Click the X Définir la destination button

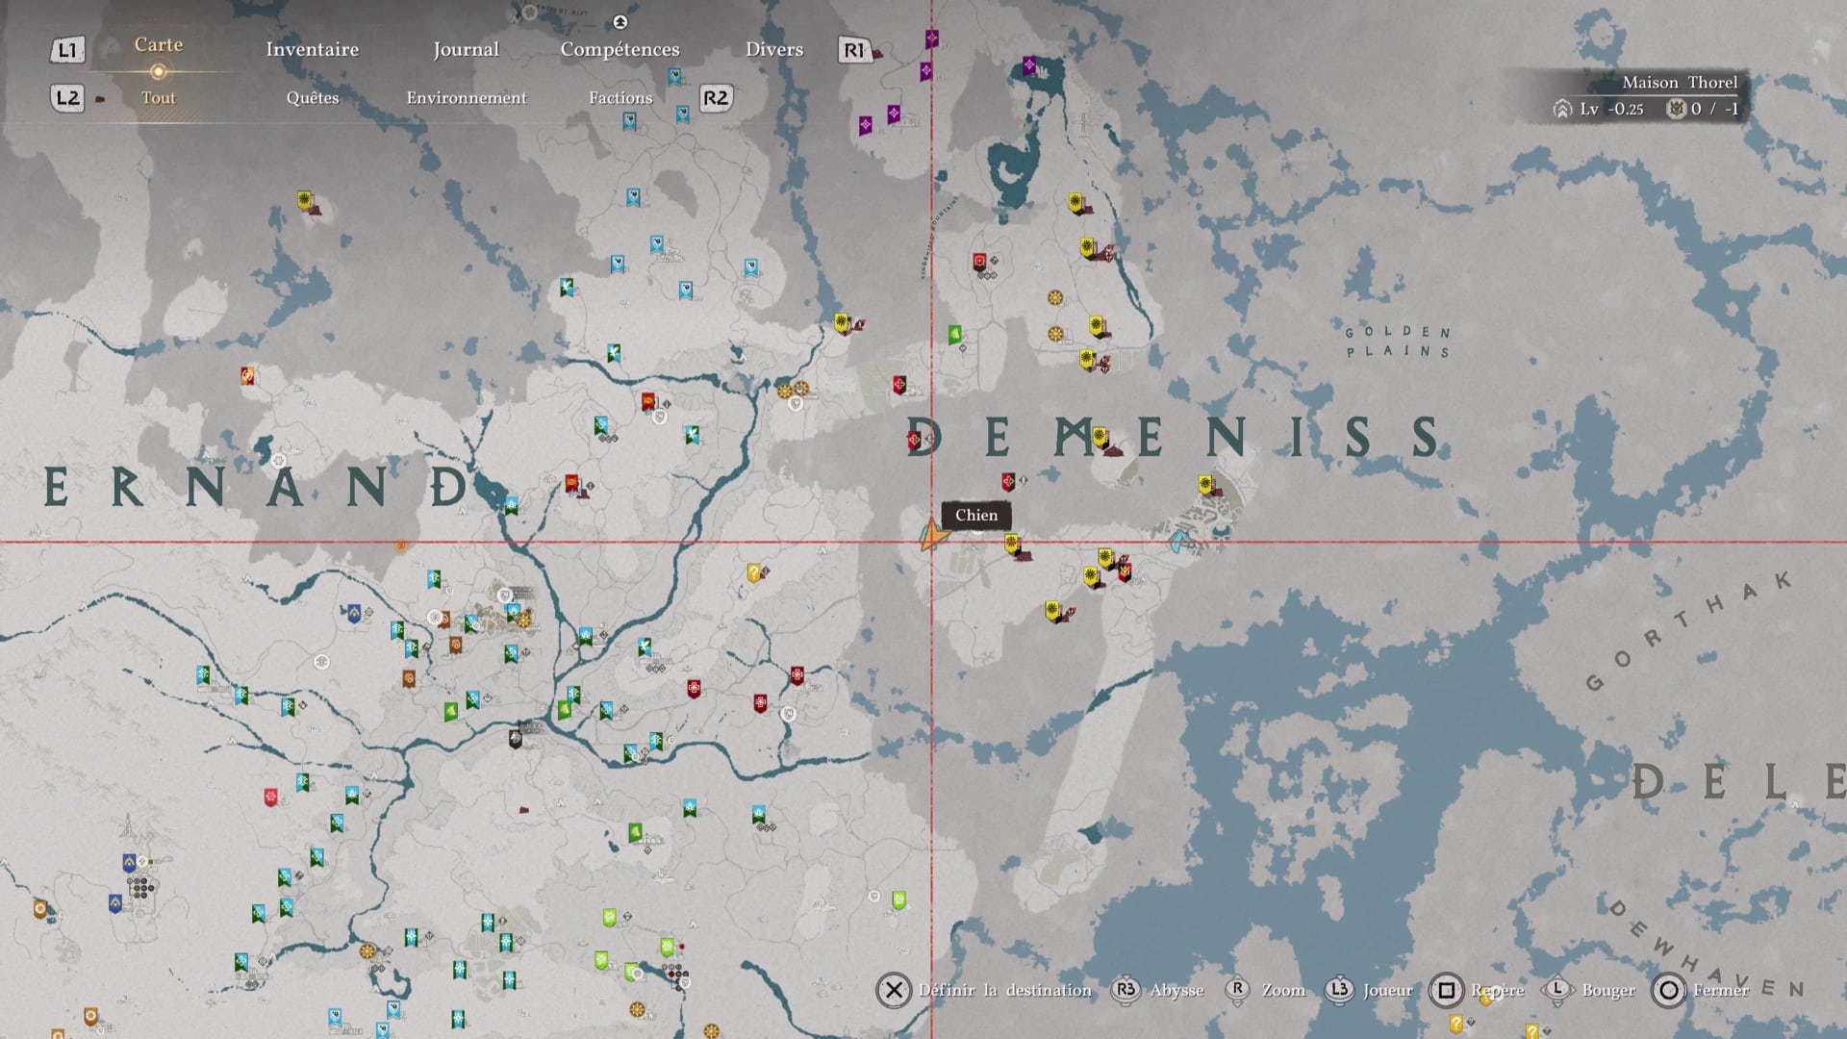pyautogui.click(x=894, y=990)
